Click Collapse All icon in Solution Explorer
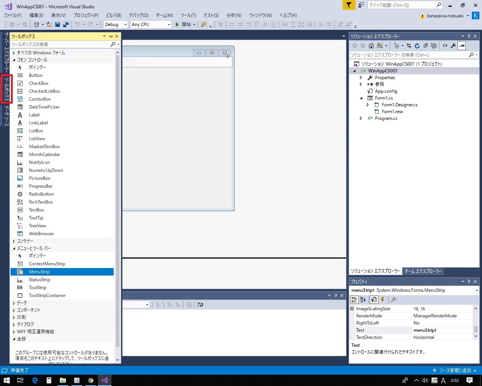Image resolution: width=482 pixels, height=386 pixels. pos(426,46)
